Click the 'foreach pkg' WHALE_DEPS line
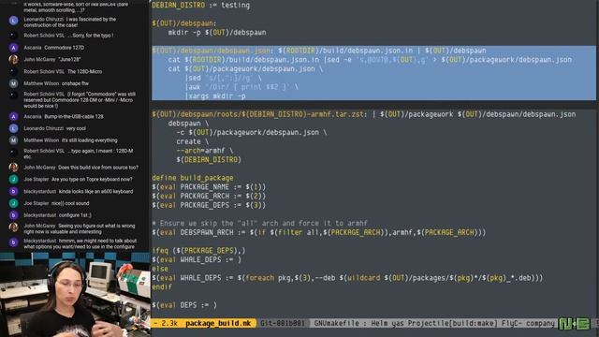 point(347,278)
